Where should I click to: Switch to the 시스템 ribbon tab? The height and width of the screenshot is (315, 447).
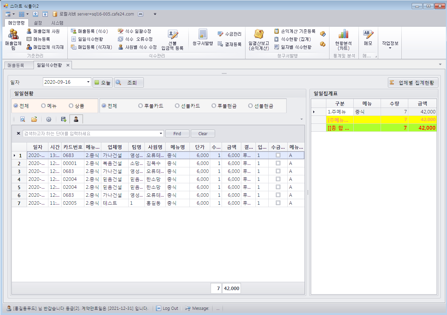pyautogui.click(x=57, y=23)
